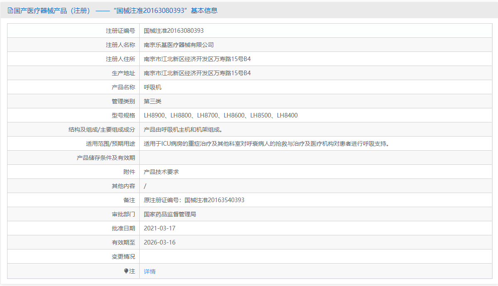Click the approval date 2021-03-17
The image size is (498, 286).
coord(160,228)
